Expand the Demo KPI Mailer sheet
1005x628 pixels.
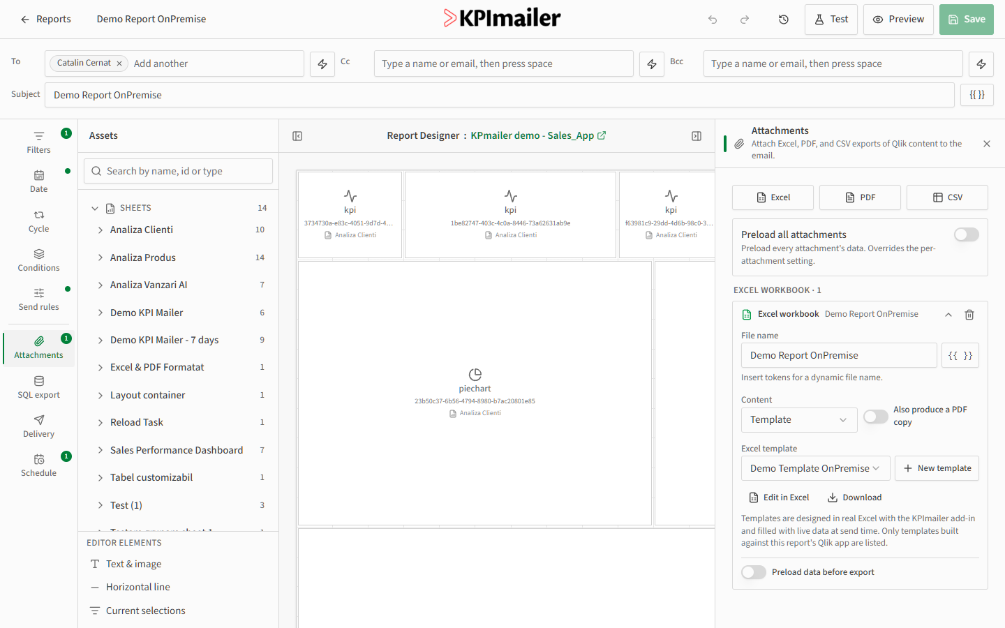100,313
